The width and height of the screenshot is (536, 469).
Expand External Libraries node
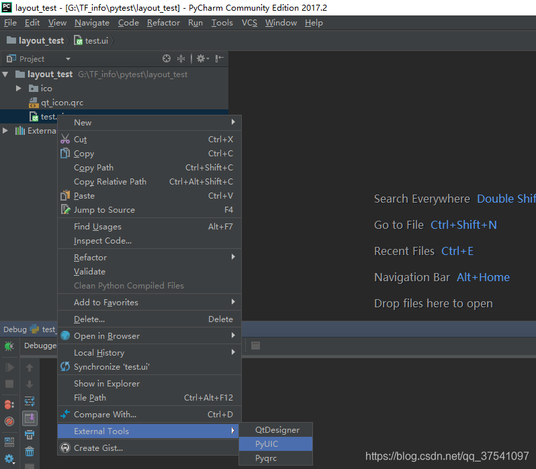click(5, 130)
